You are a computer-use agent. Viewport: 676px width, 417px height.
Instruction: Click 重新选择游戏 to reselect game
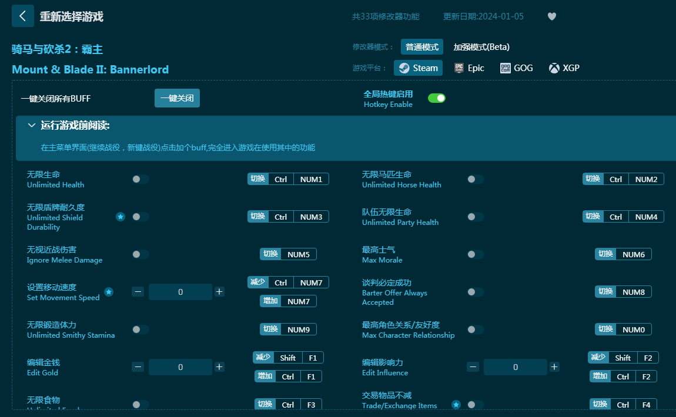point(72,16)
